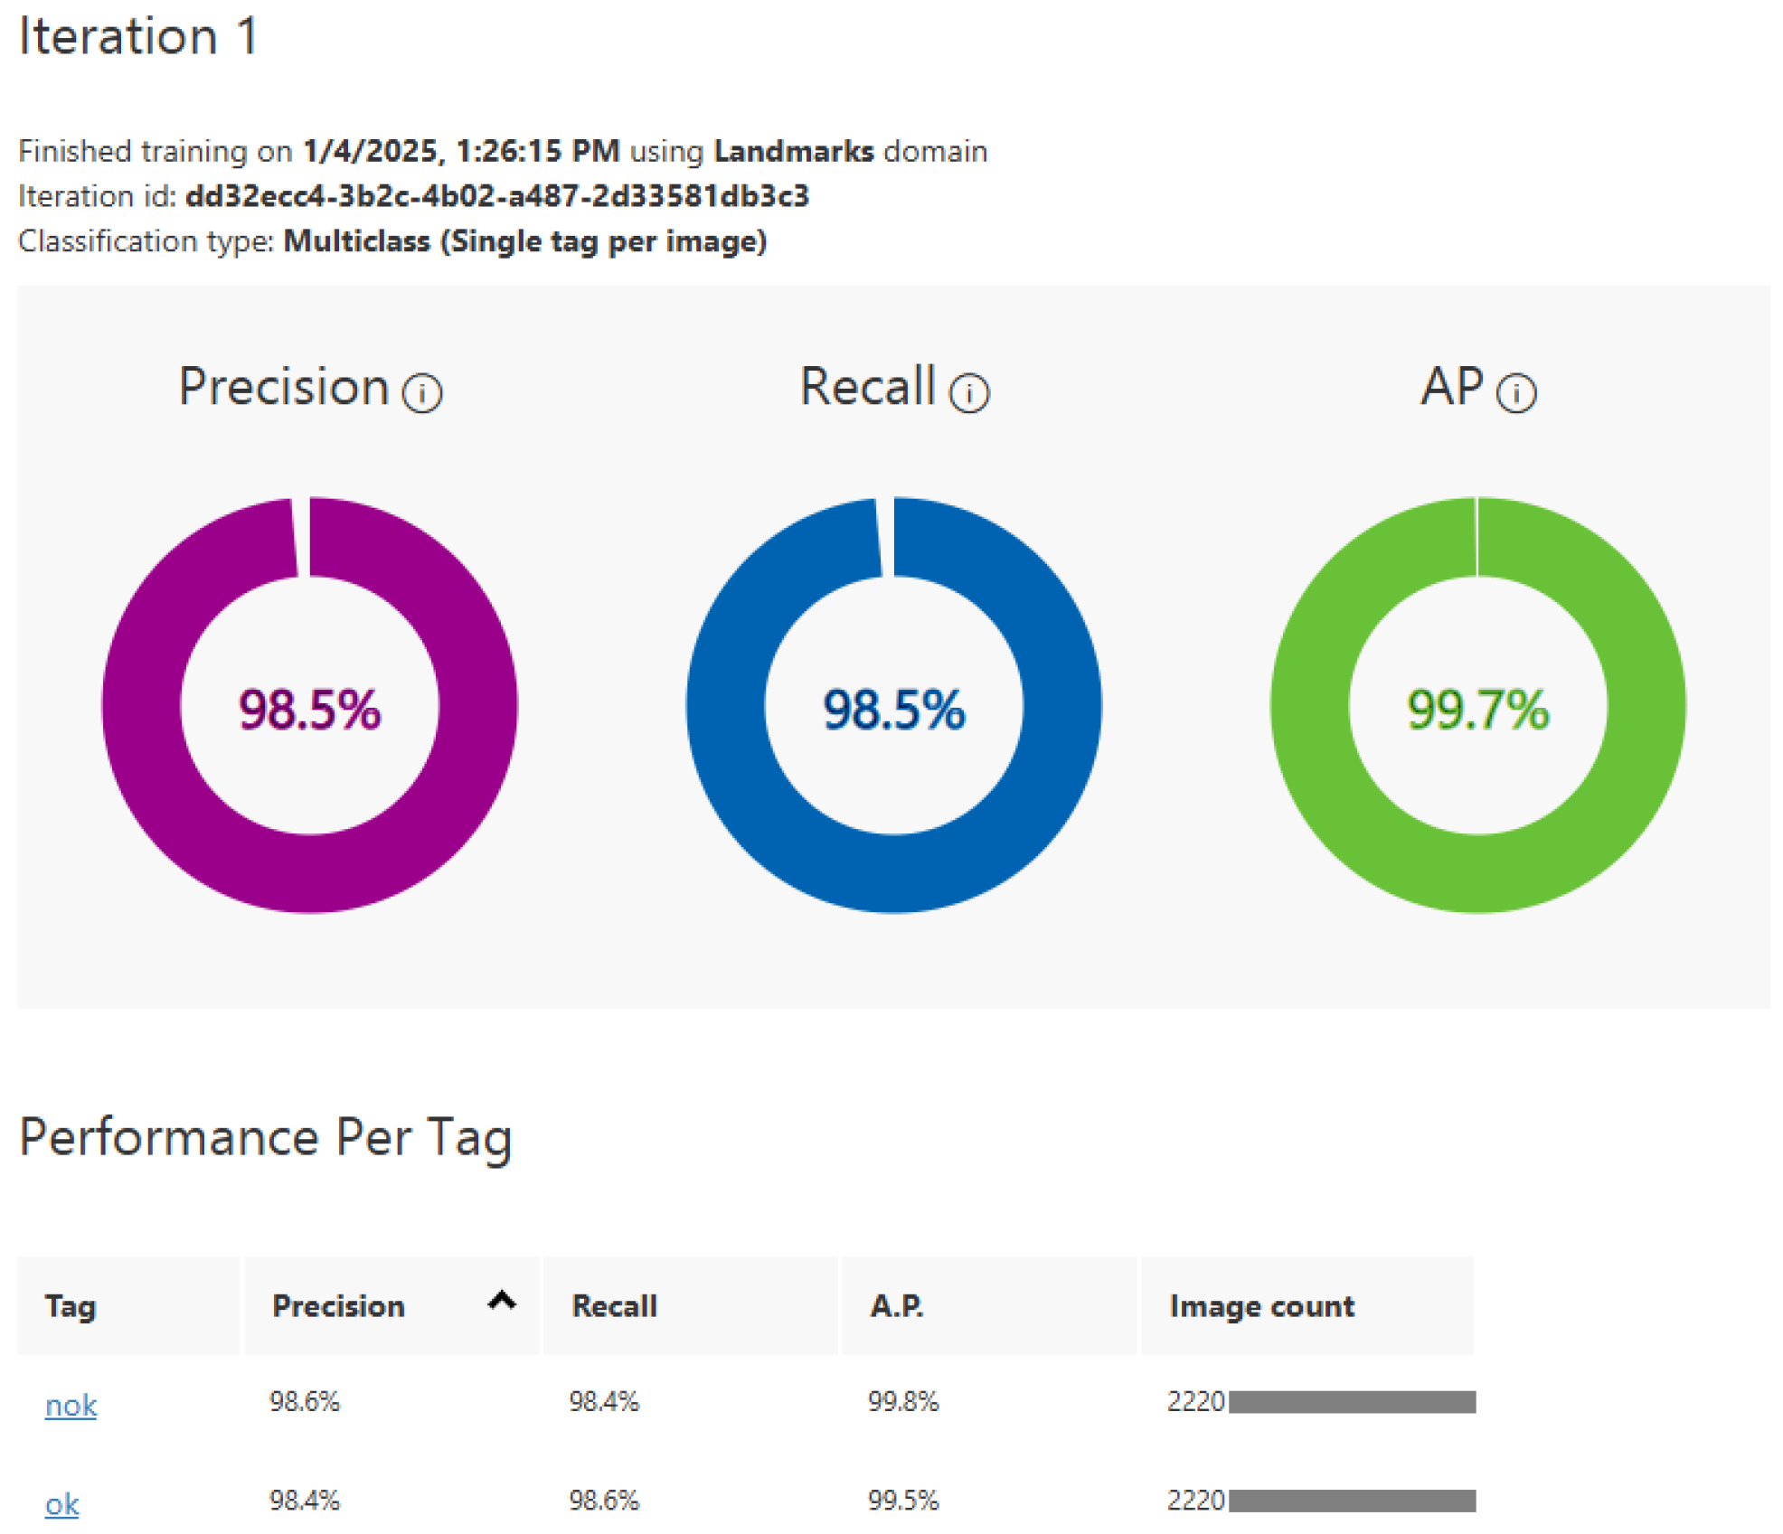The height and width of the screenshot is (1534, 1783).
Task: Click the Precision info icon
Action: (x=422, y=393)
